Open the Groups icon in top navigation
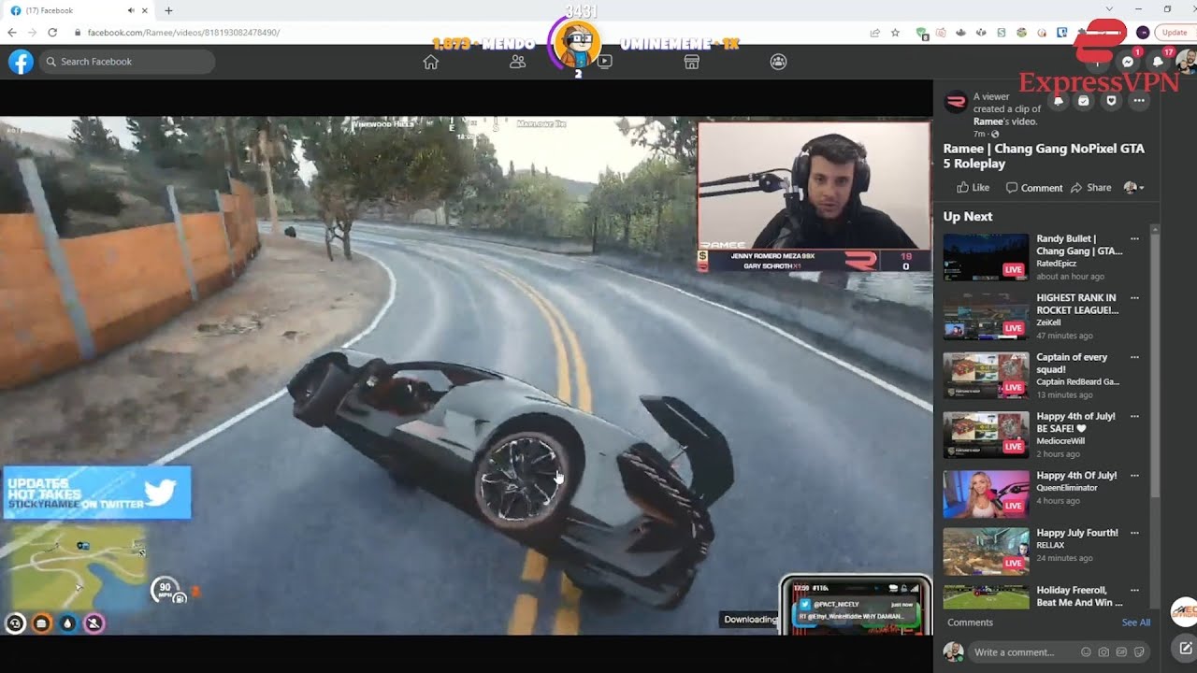1197x673 pixels. [x=778, y=62]
